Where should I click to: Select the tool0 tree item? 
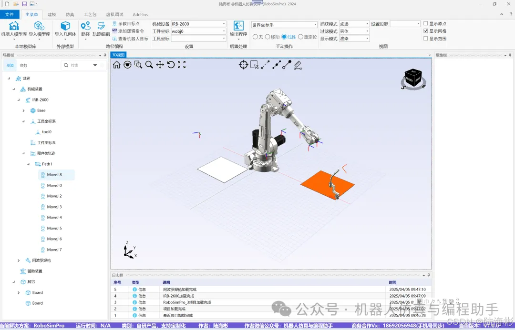(x=47, y=132)
